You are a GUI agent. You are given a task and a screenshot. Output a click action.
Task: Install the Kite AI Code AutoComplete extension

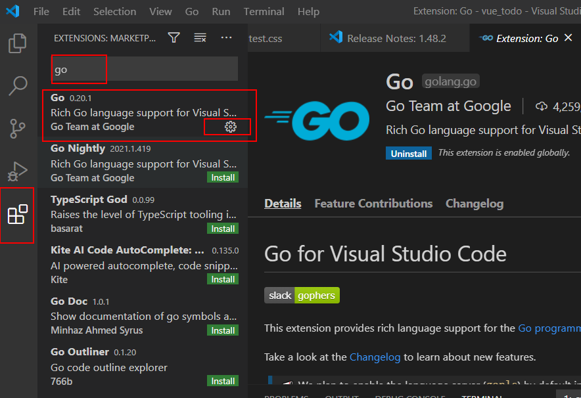pyautogui.click(x=223, y=279)
